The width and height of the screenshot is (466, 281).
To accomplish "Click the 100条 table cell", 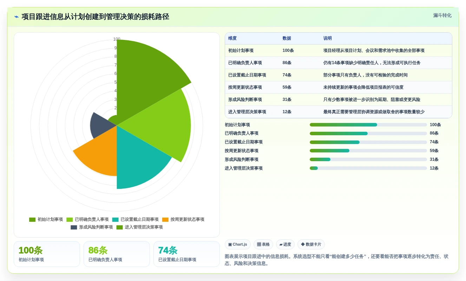I will tap(288, 51).
